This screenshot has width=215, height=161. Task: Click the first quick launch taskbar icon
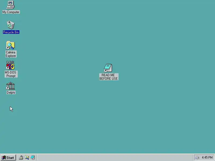point(21,158)
